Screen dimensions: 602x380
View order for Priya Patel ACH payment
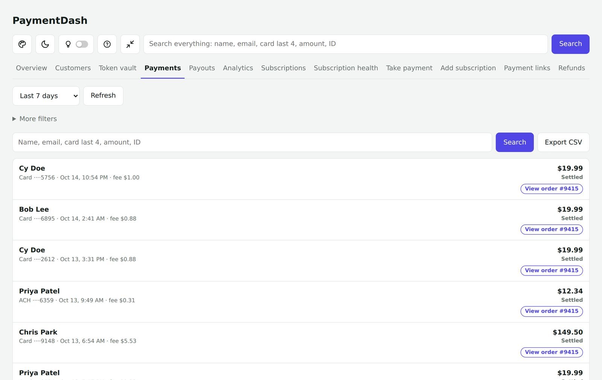(552, 311)
